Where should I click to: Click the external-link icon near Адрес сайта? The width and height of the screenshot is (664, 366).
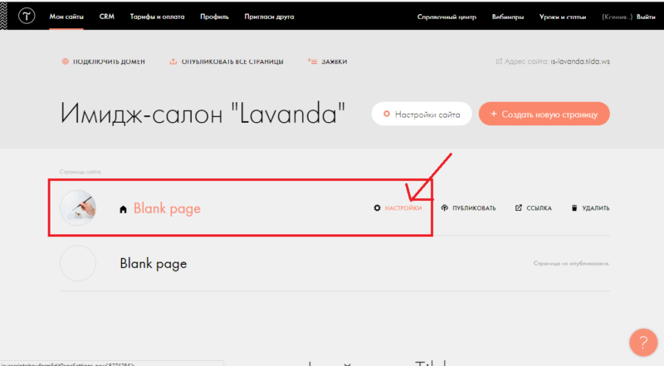click(499, 61)
